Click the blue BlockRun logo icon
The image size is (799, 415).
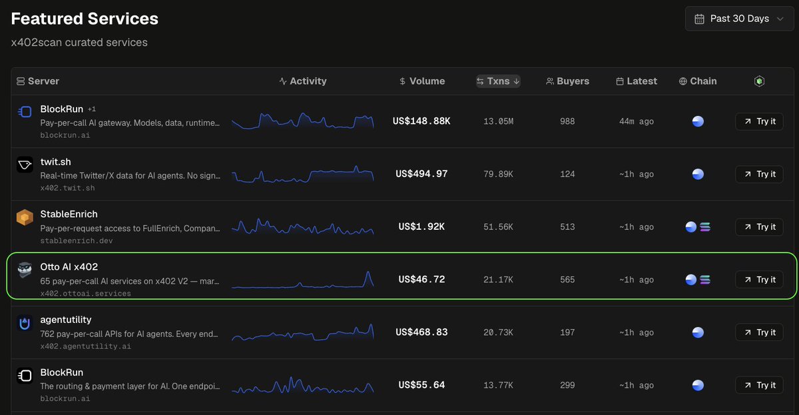[x=25, y=113]
